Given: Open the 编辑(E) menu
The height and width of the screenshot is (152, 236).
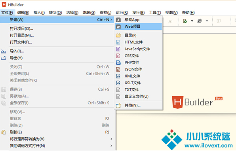Looking at the screenshot, I should (x=23, y=13).
